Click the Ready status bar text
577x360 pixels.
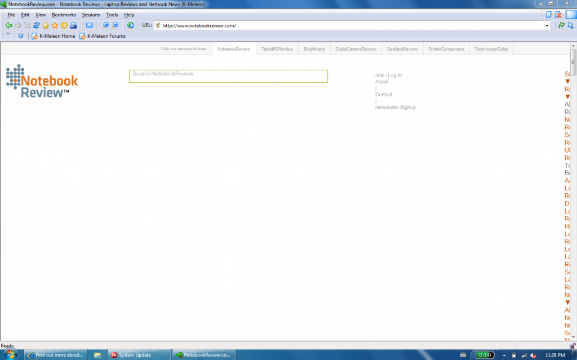7,346
